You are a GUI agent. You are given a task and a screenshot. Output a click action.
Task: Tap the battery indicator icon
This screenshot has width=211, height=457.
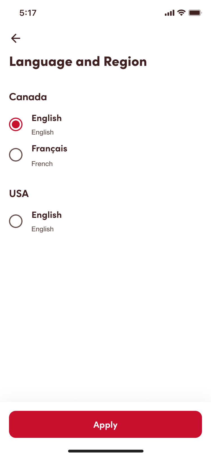[195, 13]
